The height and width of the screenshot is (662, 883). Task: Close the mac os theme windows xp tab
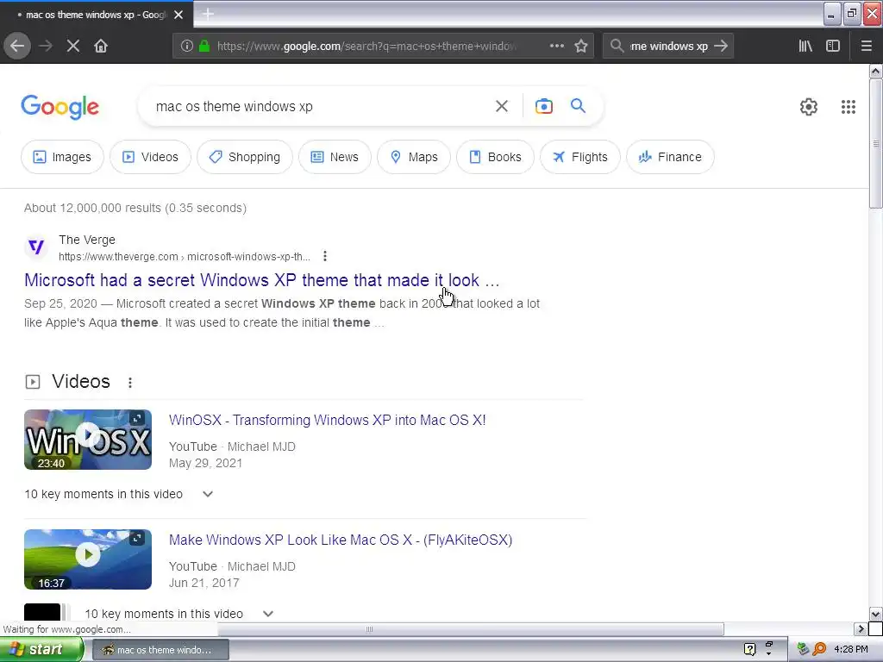click(x=178, y=15)
